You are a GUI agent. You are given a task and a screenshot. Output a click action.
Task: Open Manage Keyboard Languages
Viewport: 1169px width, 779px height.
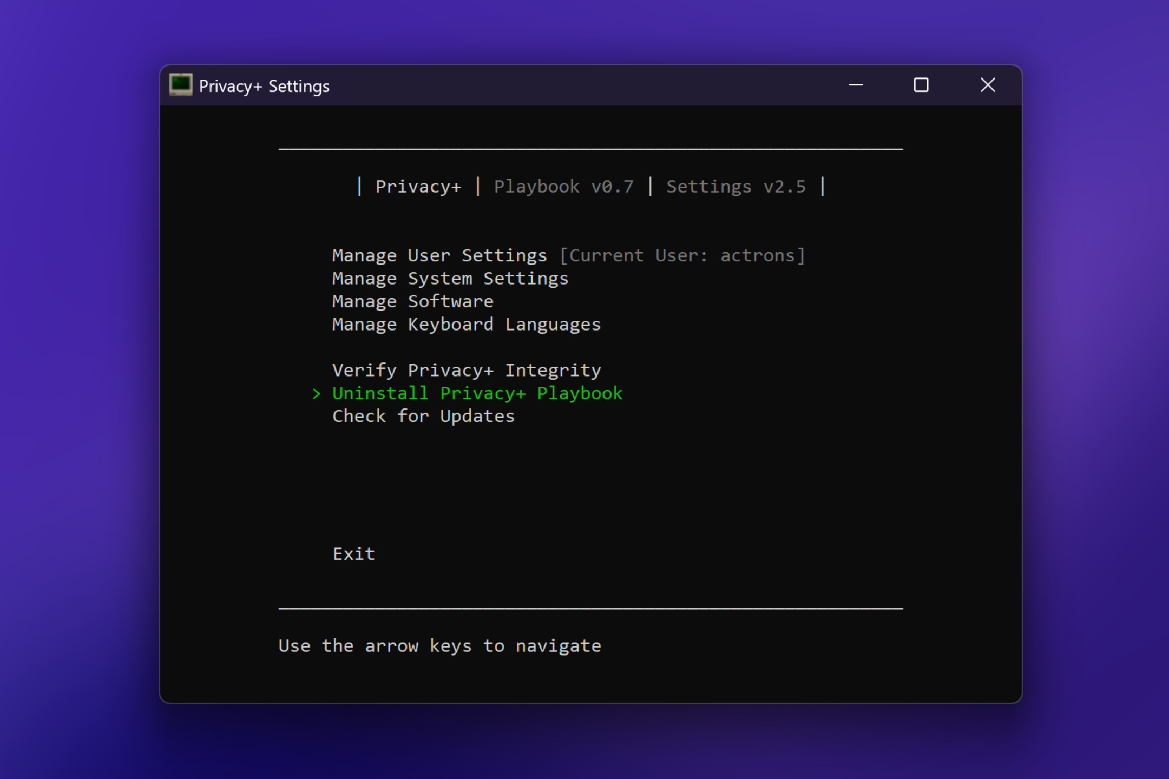467,325
